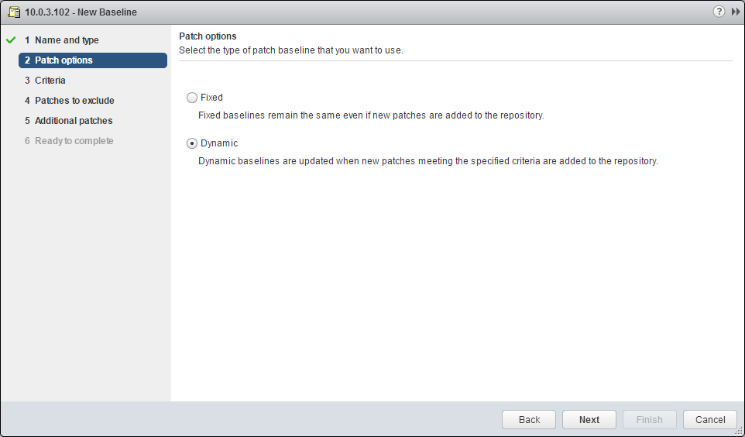Viewport: 745px width, 437px height.
Task: Select the Dynamic baseline radio button
Action: point(192,143)
